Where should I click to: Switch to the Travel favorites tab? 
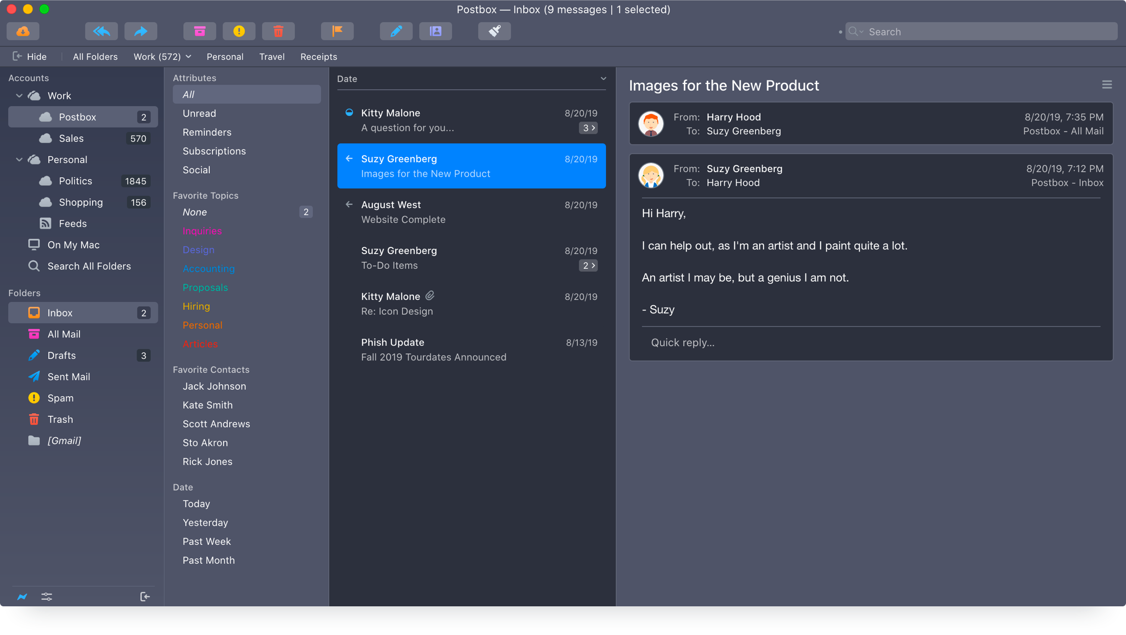click(272, 57)
